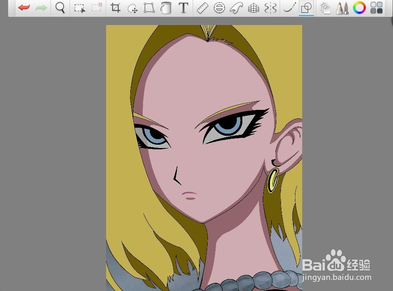Open the Perspective guides tool
The image size is (393, 291).
click(x=253, y=8)
